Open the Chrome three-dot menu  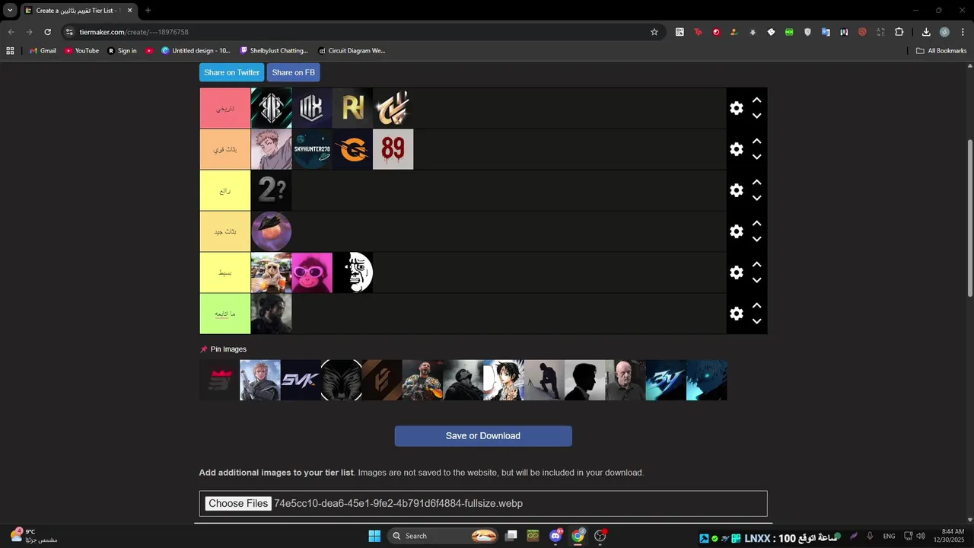tap(961, 32)
